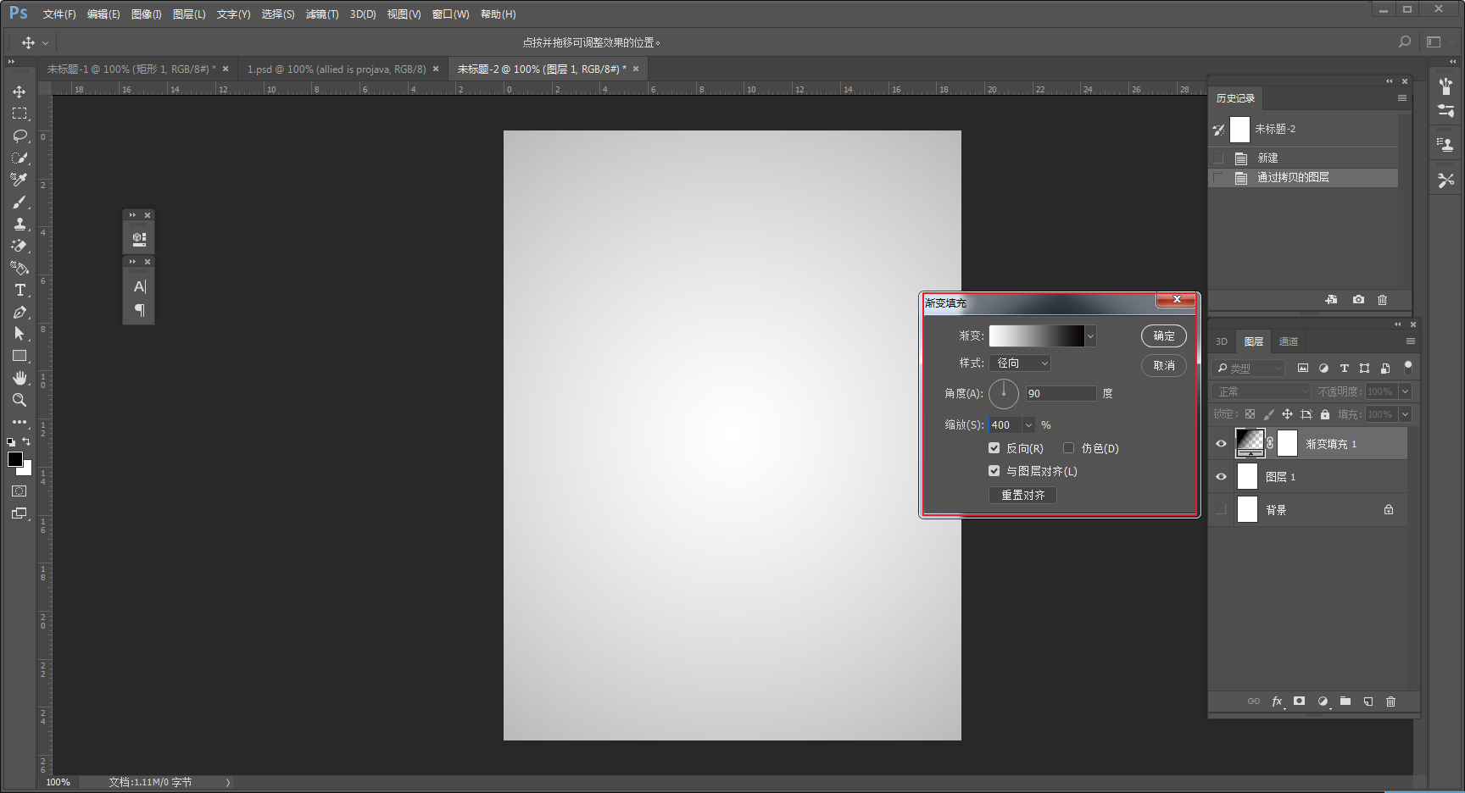The image size is (1465, 793).
Task: Open the Edit Toolbar three-dots button
Action: (19, 422)
